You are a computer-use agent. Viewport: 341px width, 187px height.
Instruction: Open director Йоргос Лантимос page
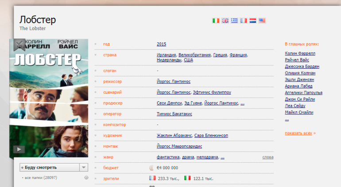pos(174,82)
